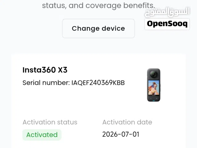Select the serial number IAQEF240369KBB
Screen dimensions: 197x148
tap(98, 83)
